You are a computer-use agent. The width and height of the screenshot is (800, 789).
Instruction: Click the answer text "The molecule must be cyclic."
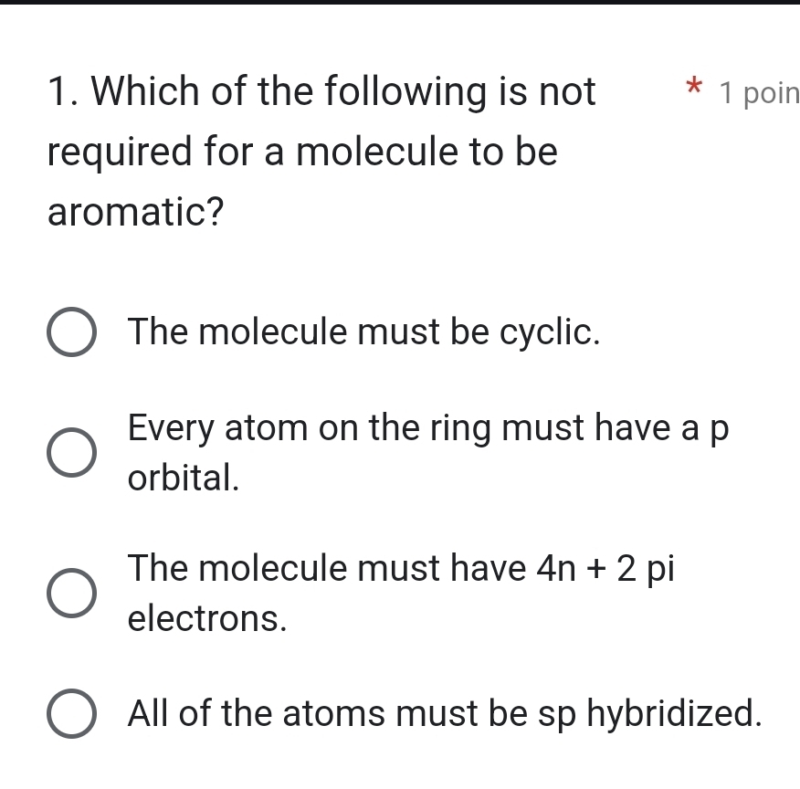point(363,332)
